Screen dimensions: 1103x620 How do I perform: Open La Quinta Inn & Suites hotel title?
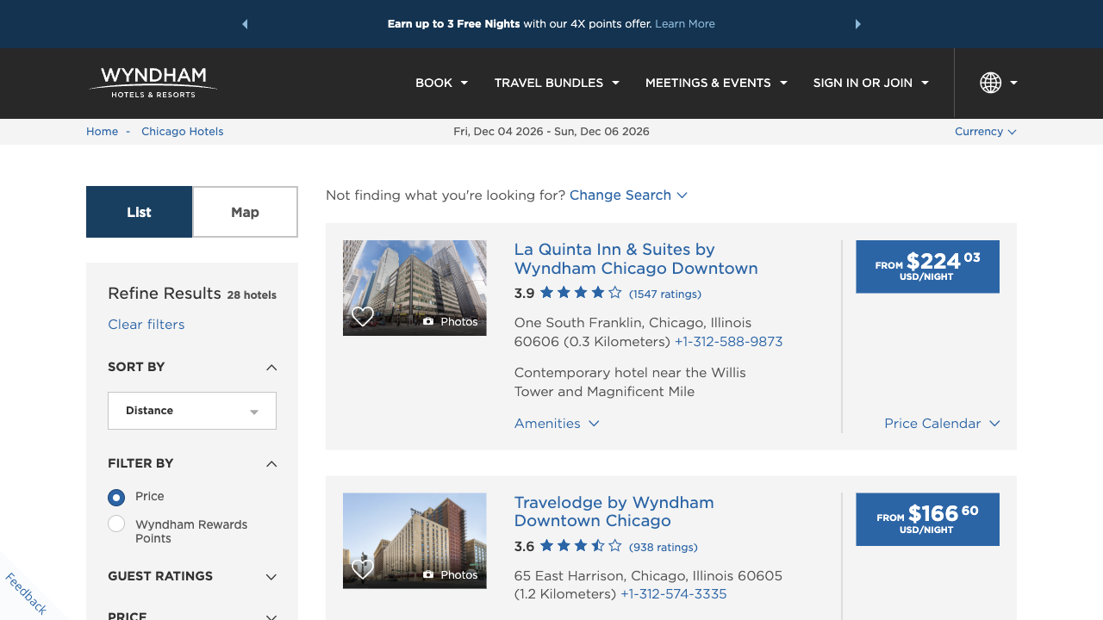[x=636, y=259]
